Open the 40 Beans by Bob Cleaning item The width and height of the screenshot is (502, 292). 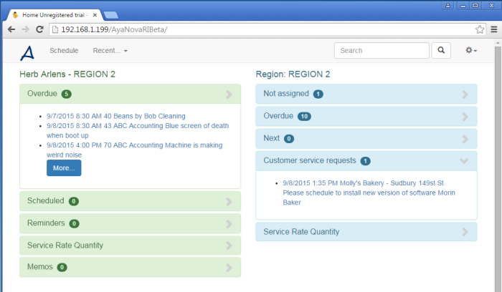tap(116, 116)
